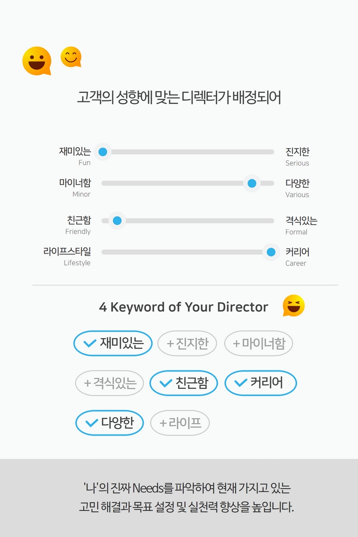Enable the 마이너함 keyword chip
The image size is (358, 537).
coord(259,343)
